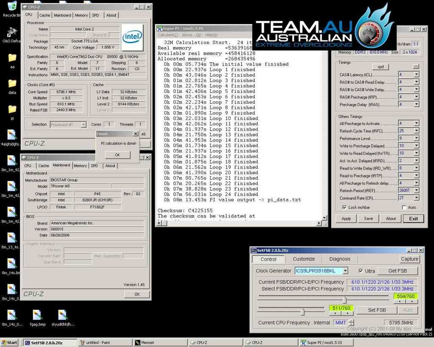The image size is (434, 347).
Task: Expand the Performance Level dropdown
Action: pyautogui.click(x=416, y=138)
